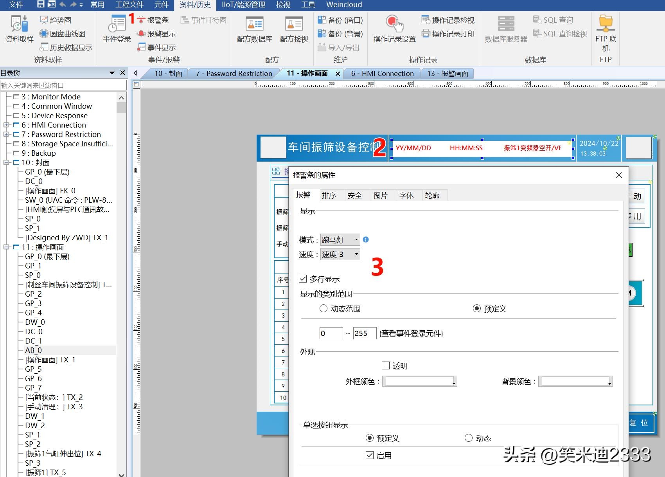Select the 动态范围 radio button

tap(324, 308)
